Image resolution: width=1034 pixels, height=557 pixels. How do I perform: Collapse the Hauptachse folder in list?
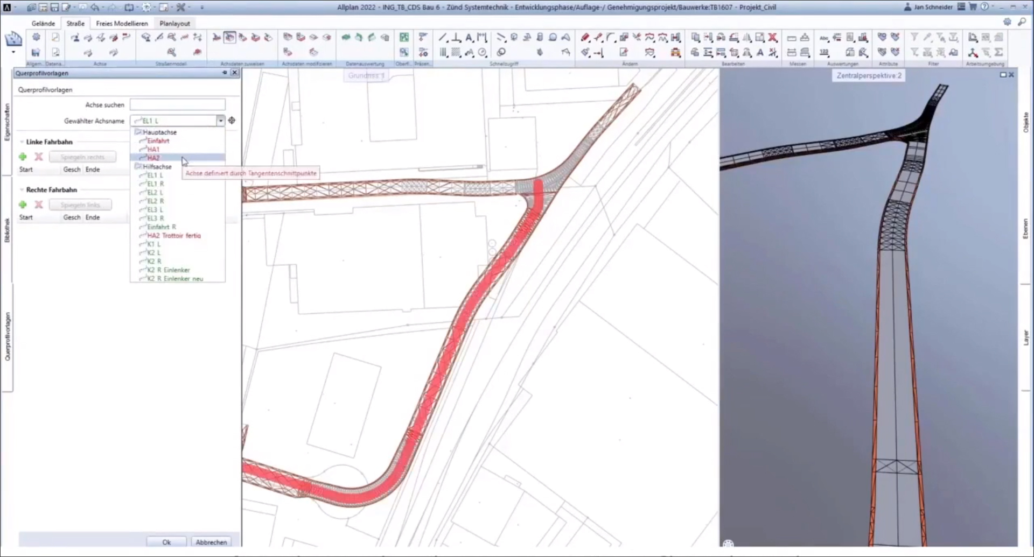tap(138, 132)
